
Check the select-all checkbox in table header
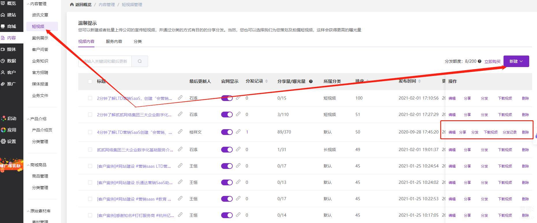coord(90,81)
